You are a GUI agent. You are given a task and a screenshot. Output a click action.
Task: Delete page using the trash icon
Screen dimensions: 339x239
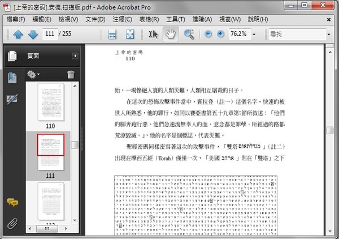click(x=71, y=74)
